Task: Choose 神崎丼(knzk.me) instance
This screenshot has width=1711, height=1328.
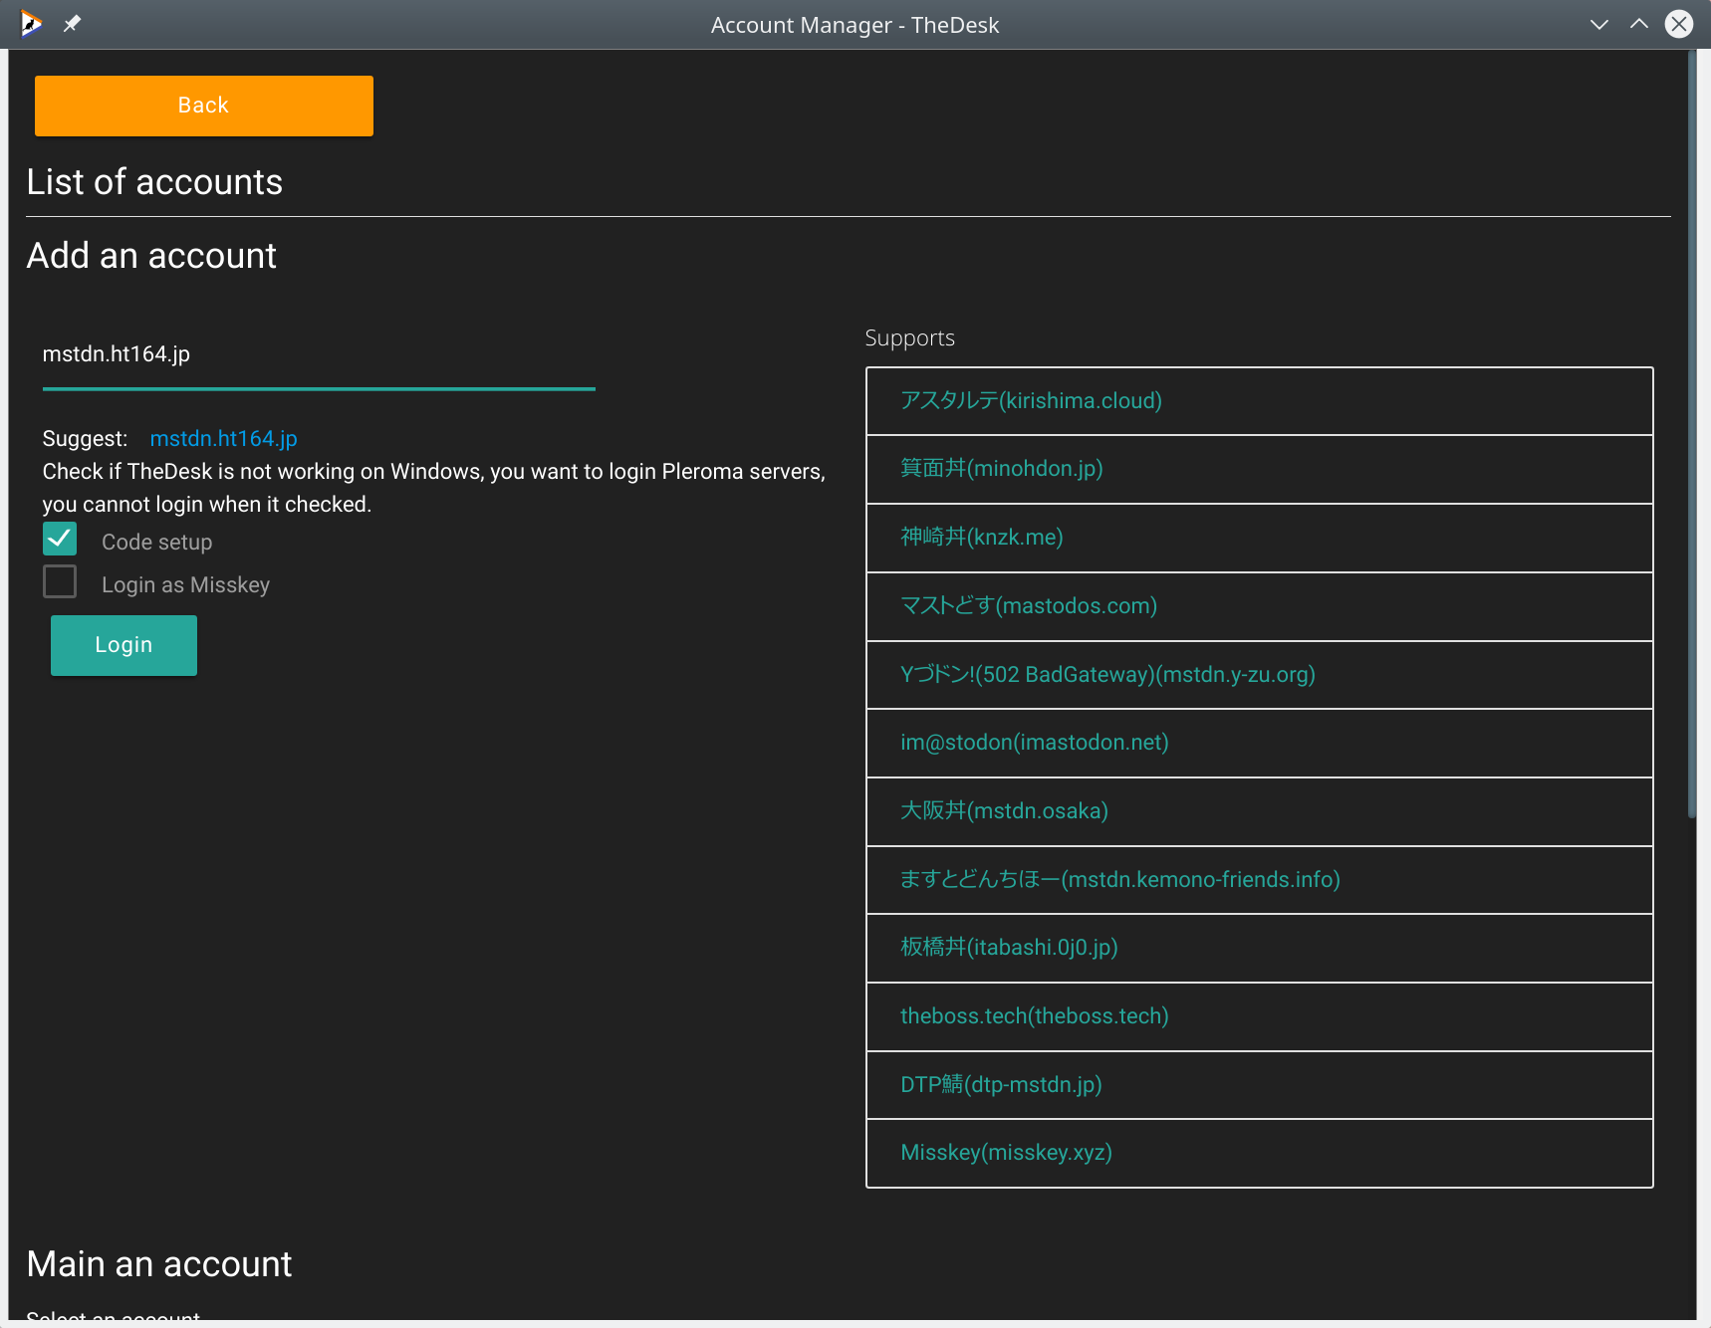Action: click(1259, 538)
